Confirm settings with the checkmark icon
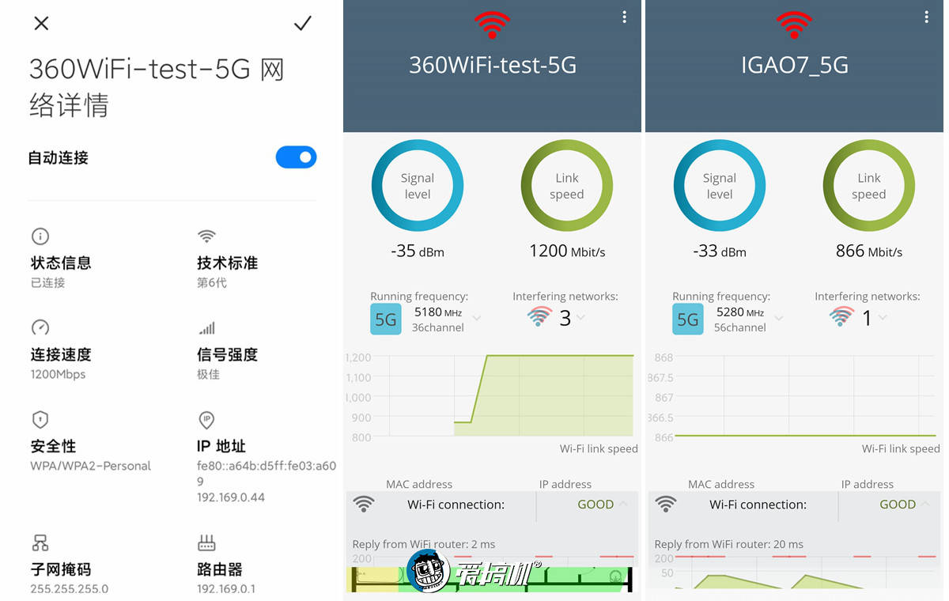The height and width of the screenshot is (601, 949). 303,24
